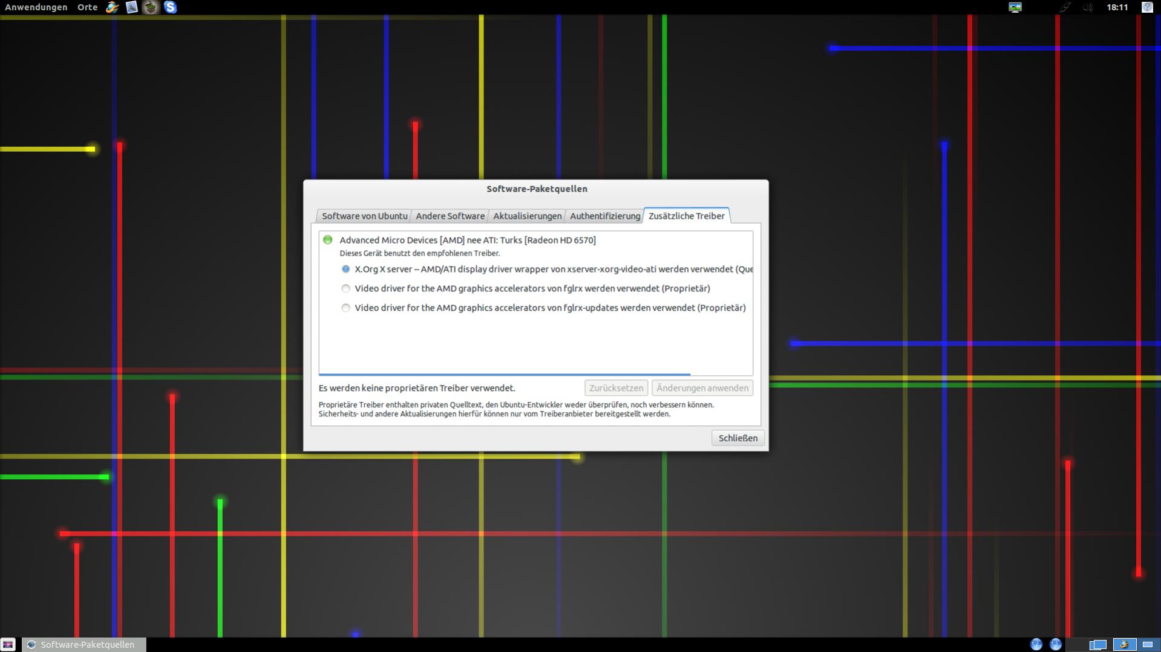This screenshot has width=1161, height=652.
Task: Click the 18:11 clock in the top panel
Action: click(1117, 7)
